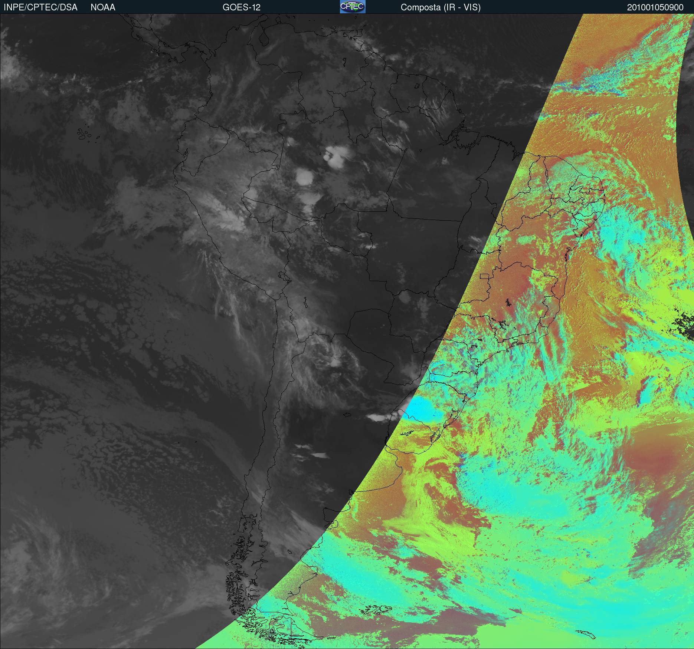The height and width of the screenshot is (649, 694).
Task: Click the GOES-12 satellite label
Action: [241, 7]
